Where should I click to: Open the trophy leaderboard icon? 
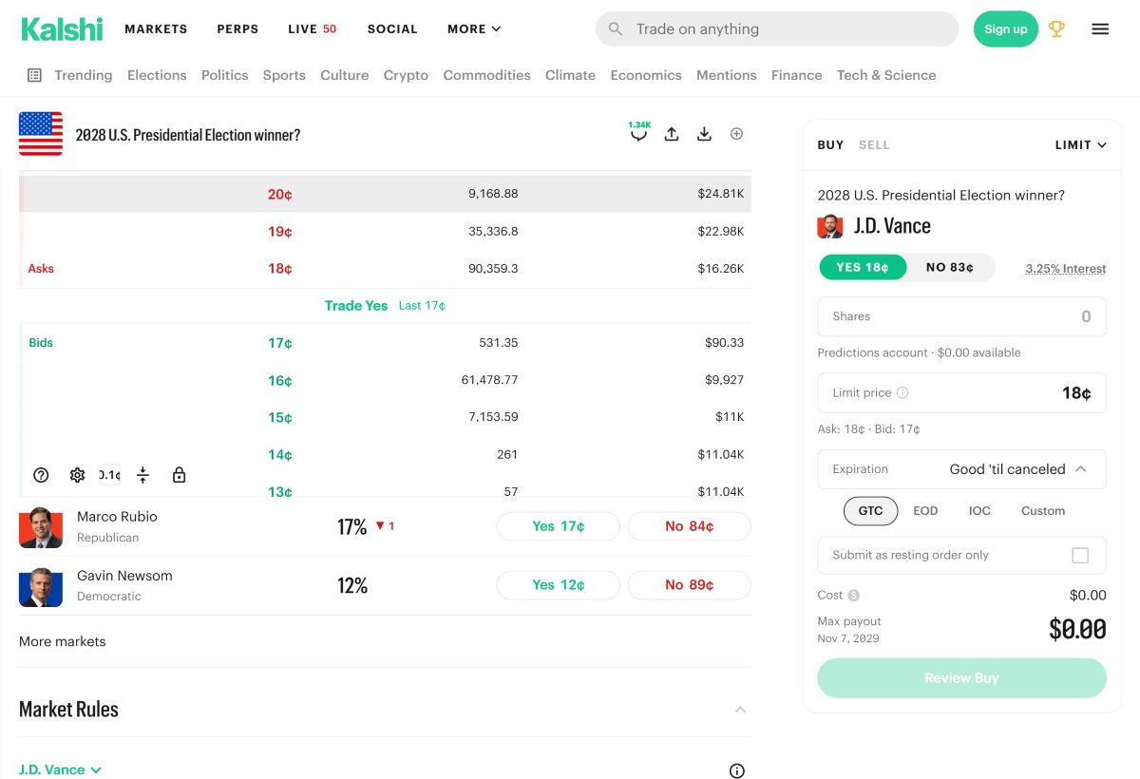1056,29
